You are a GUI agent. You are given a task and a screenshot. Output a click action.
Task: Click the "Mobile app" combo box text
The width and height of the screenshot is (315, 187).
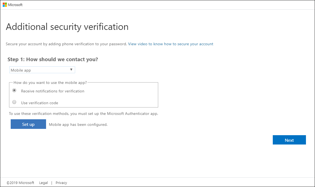tap(21, 70)
